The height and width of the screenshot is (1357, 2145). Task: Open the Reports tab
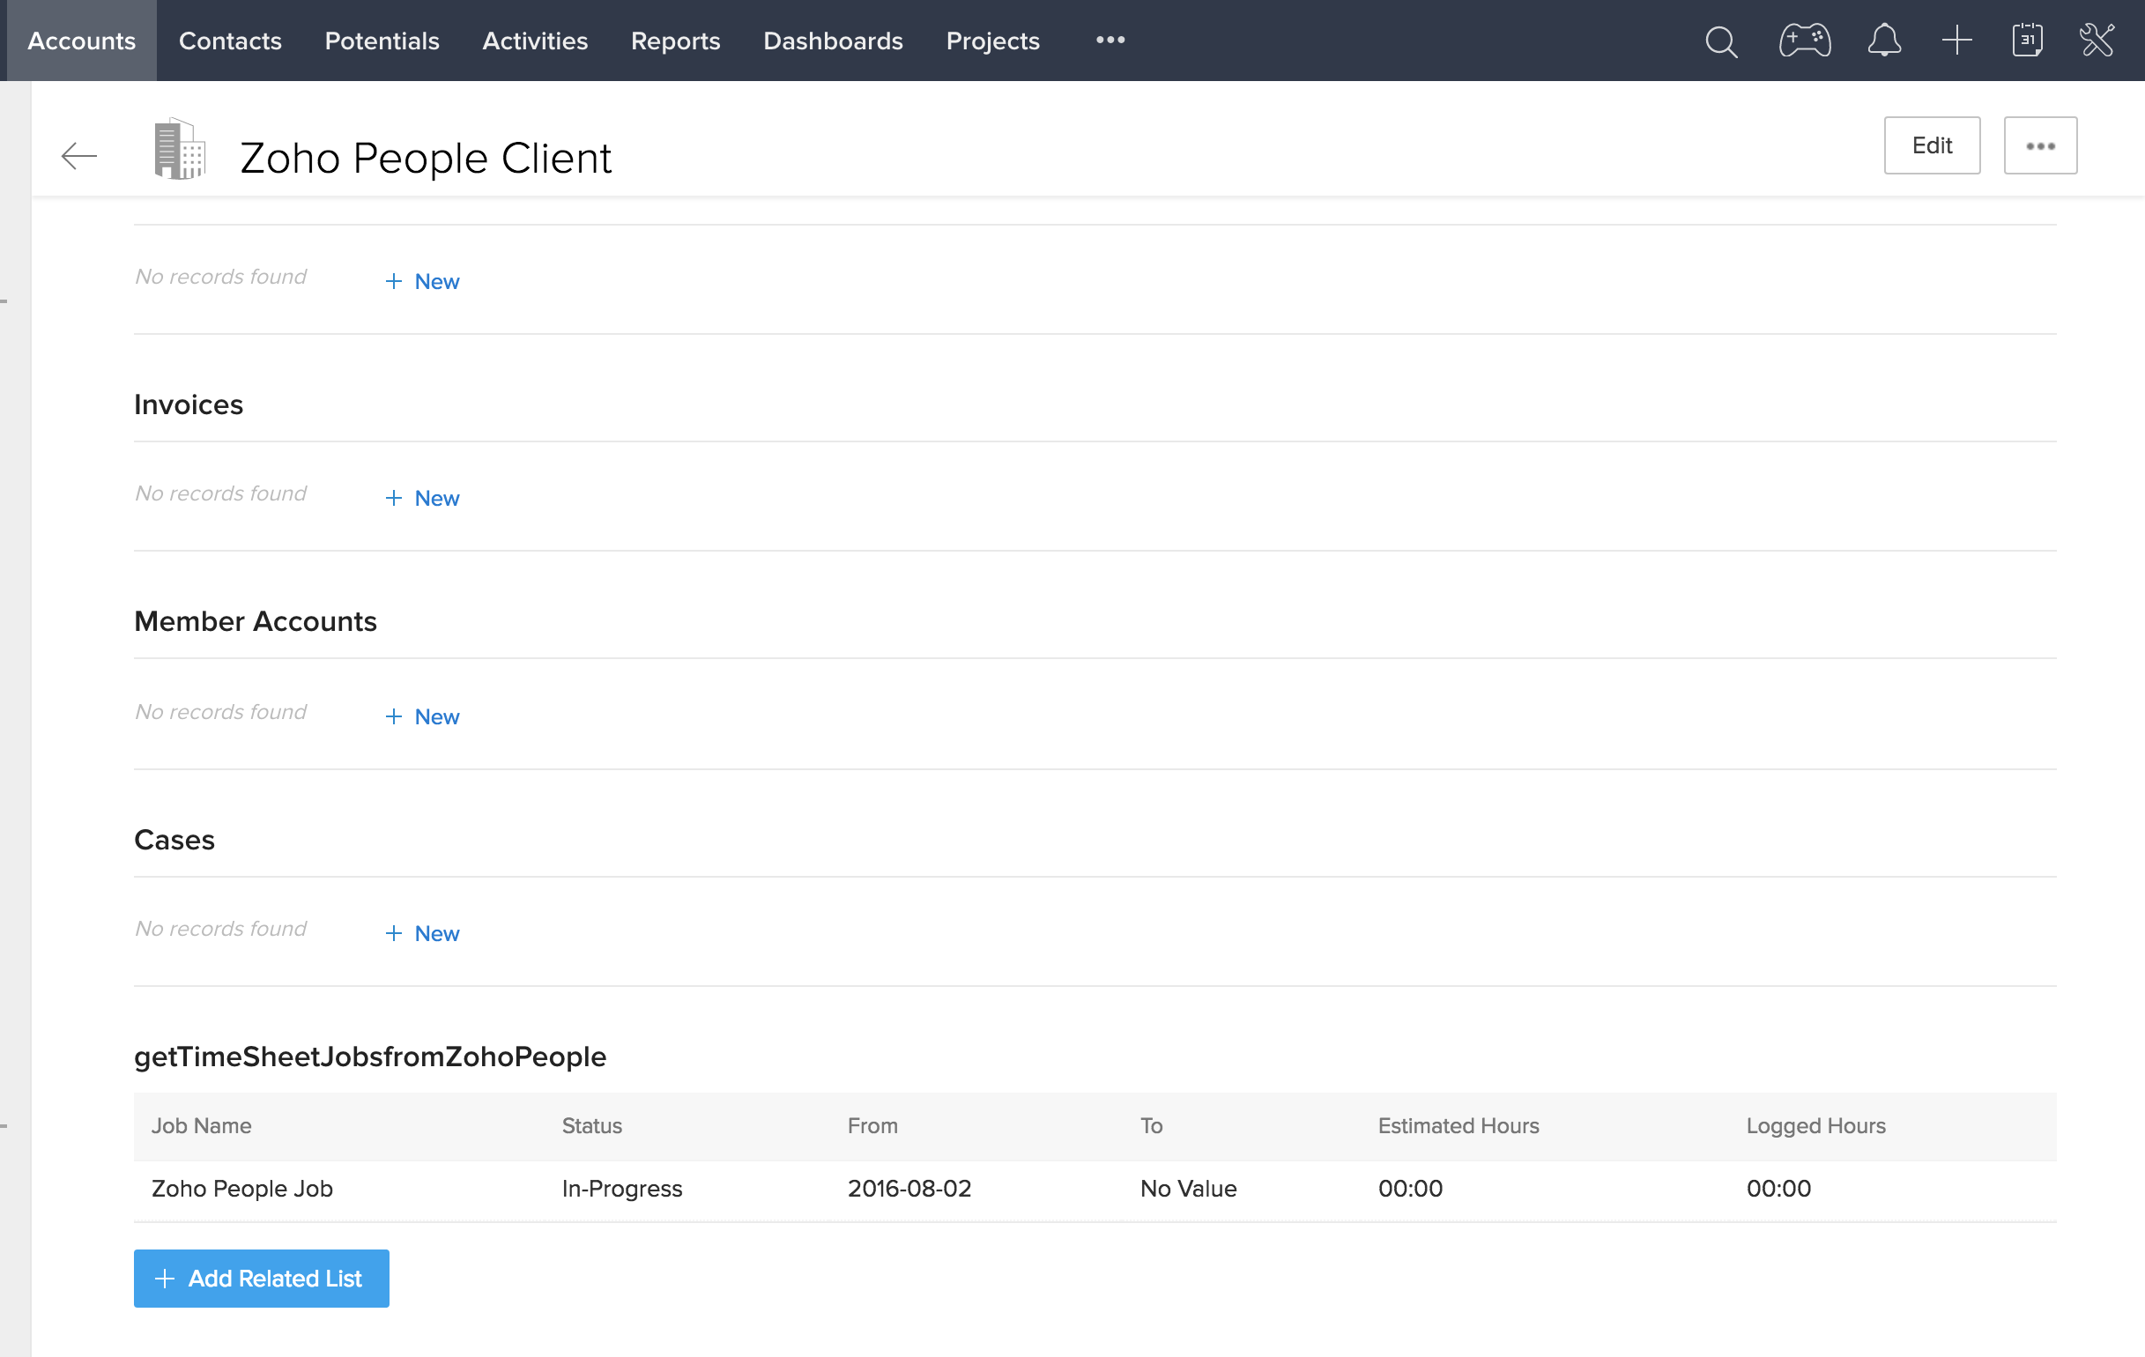[675, 41]
